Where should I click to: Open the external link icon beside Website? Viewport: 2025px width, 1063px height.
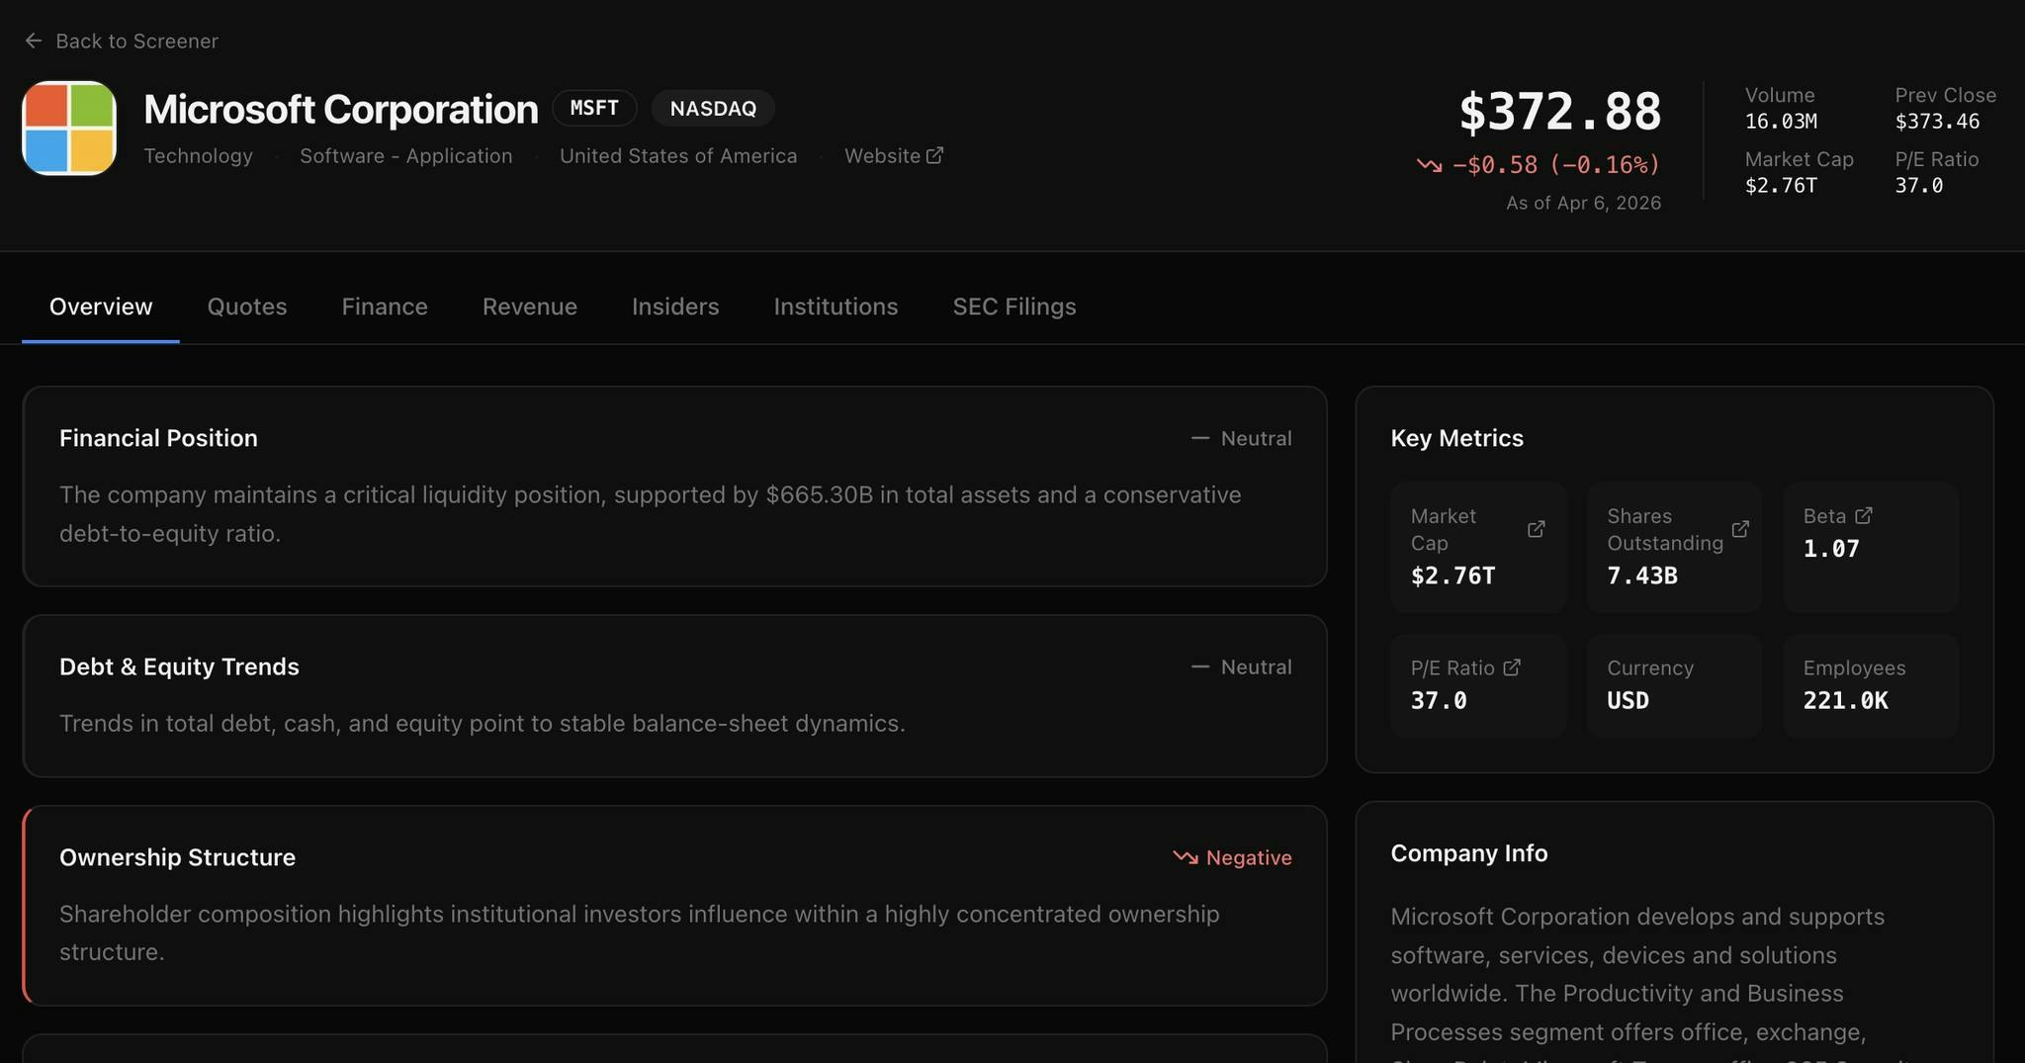click(934, 155)
